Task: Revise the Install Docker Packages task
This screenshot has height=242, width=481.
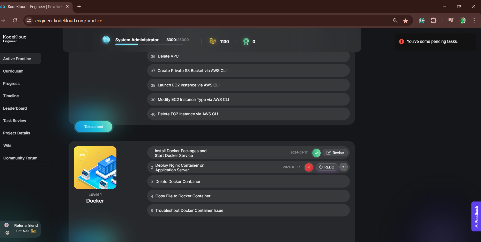Action: point(335,153)
